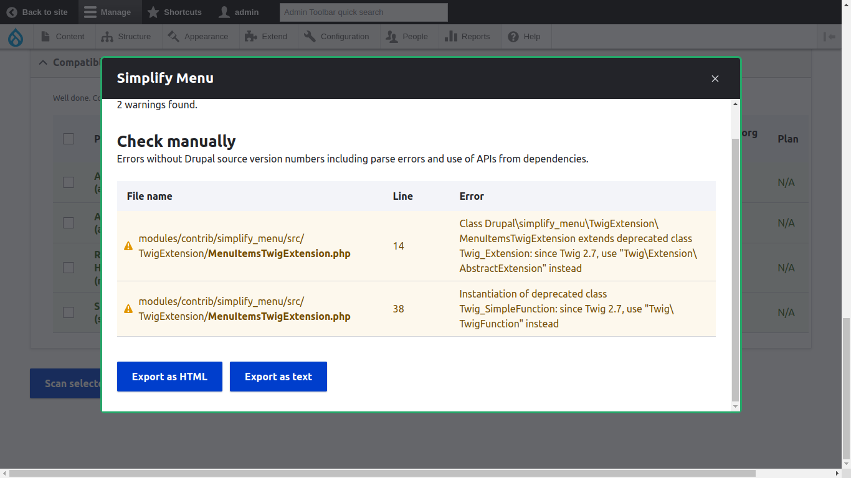Screen dimensions: 851x478
Task: Open the Reports menu
Action: click(x=467, y=37)
